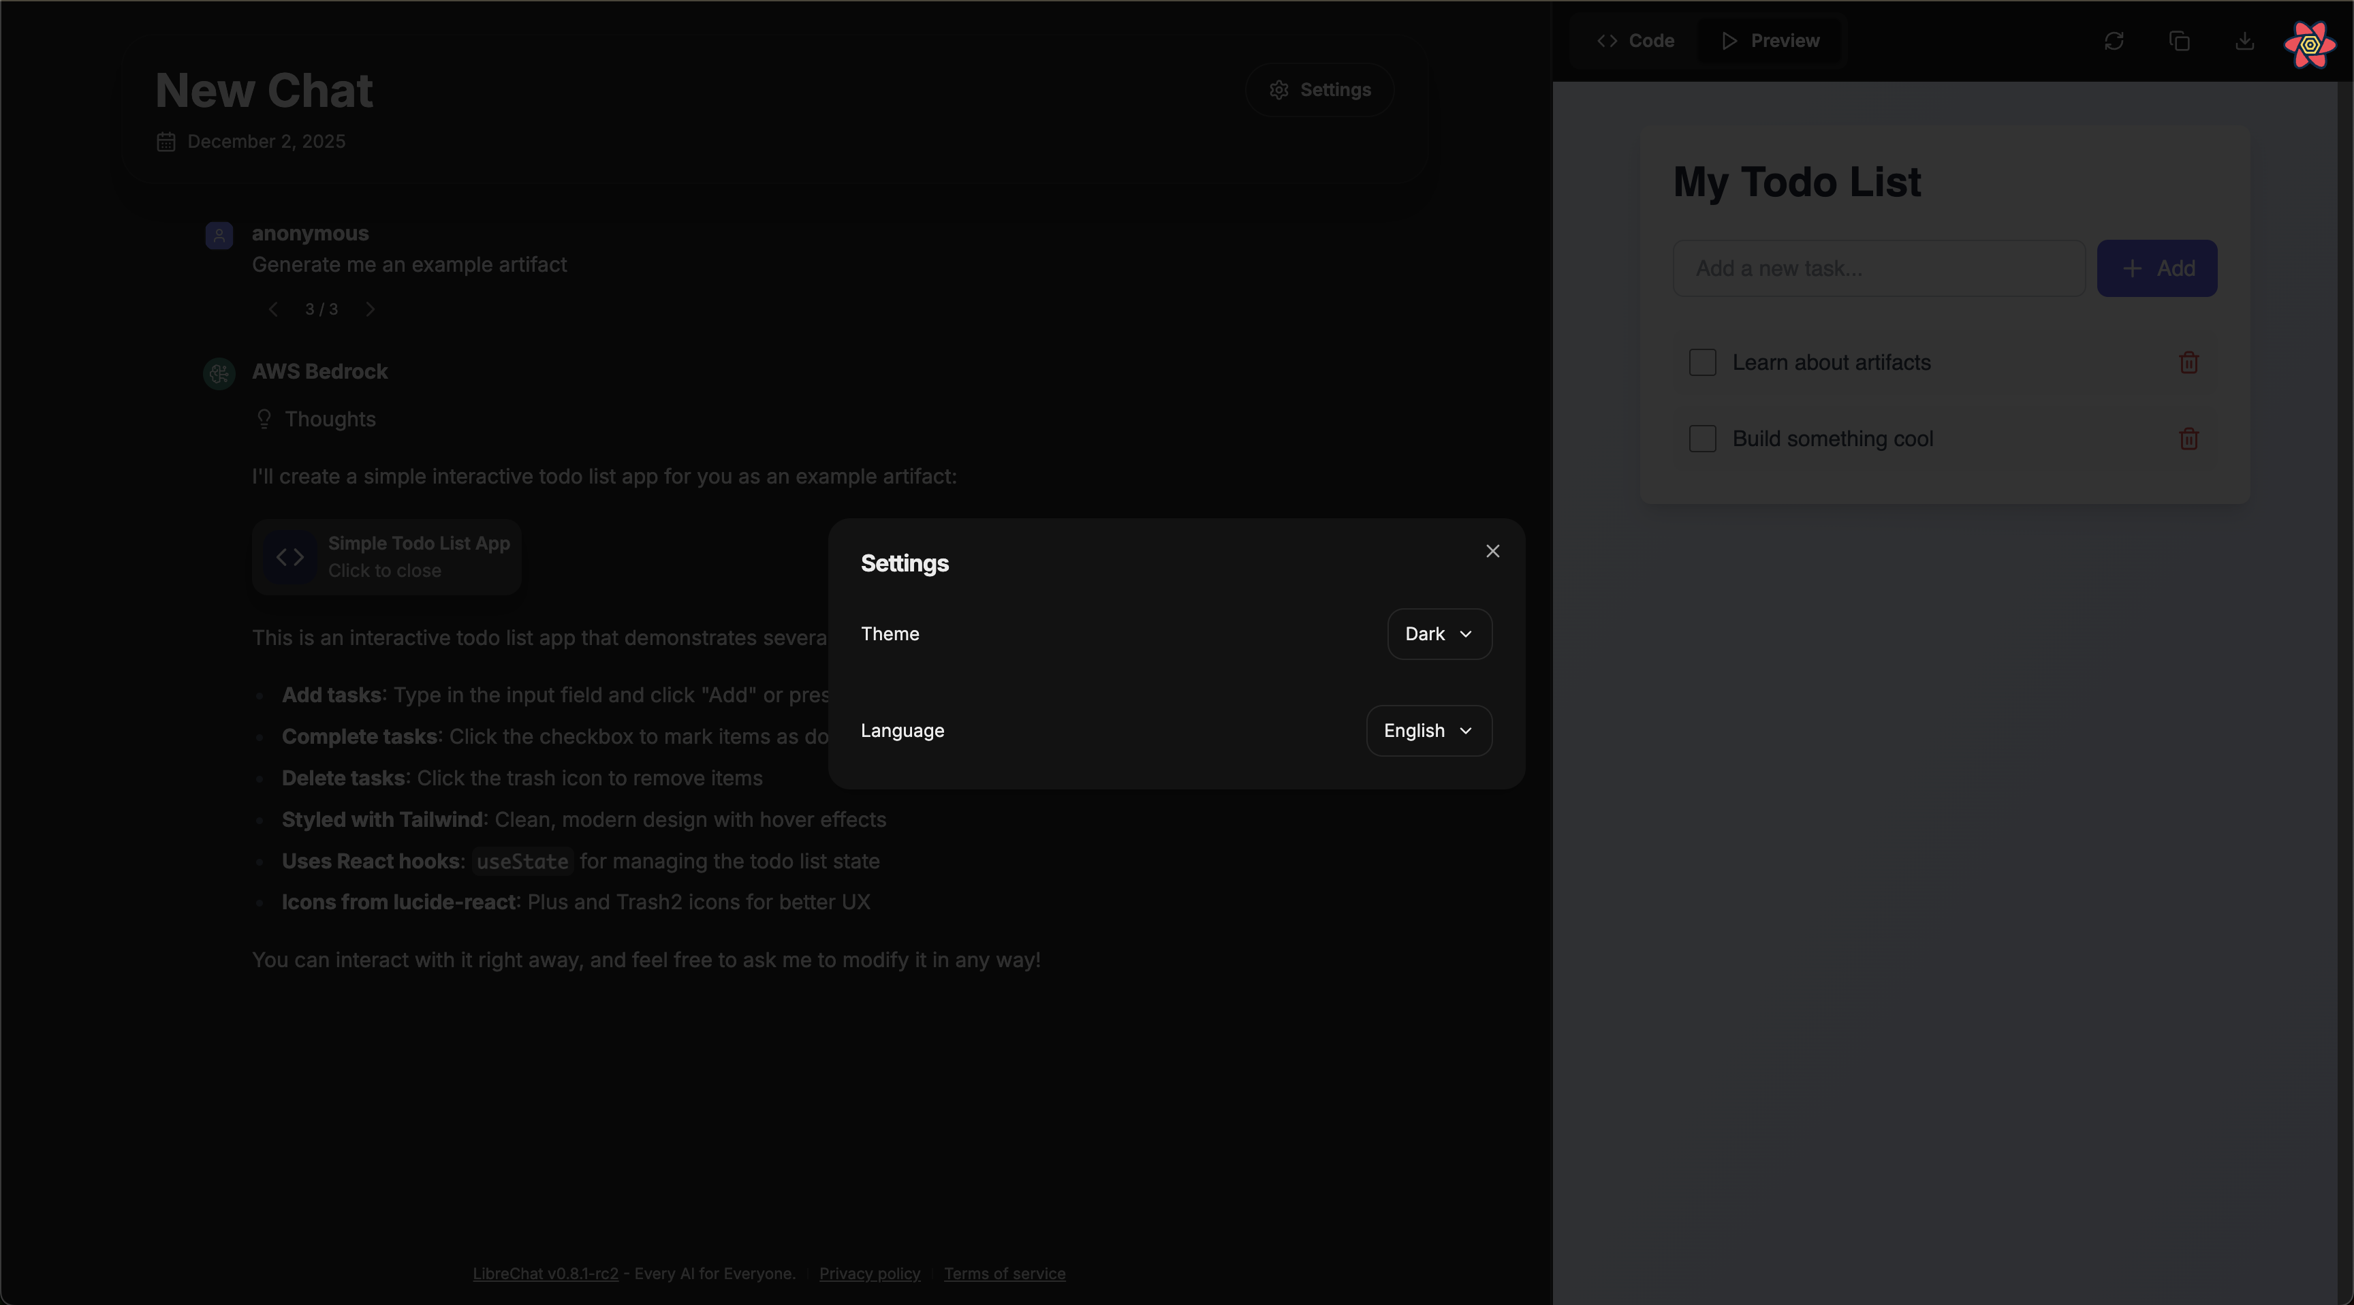Click the React logo icon

tap(2309, 44)
